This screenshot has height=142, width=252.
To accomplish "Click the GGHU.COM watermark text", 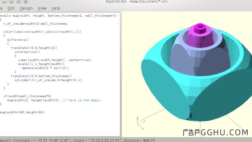I will (x=215, y=132).
